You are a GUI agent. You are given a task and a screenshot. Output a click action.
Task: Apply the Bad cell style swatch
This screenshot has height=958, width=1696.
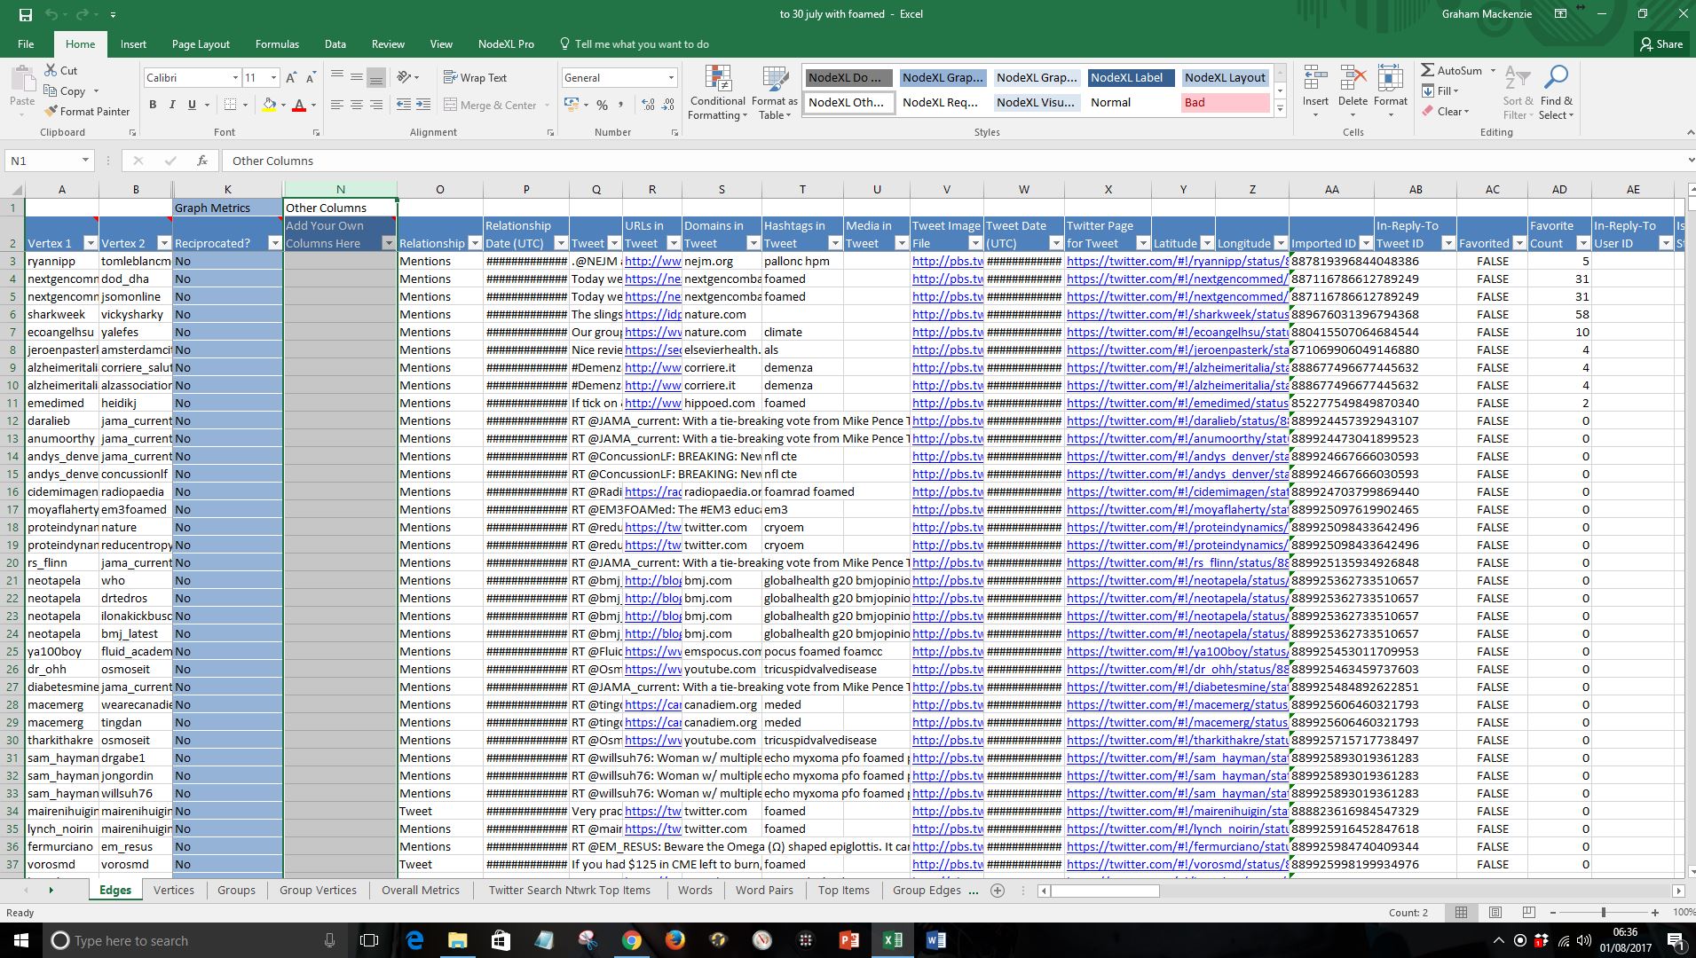[x=1225, y=102]
